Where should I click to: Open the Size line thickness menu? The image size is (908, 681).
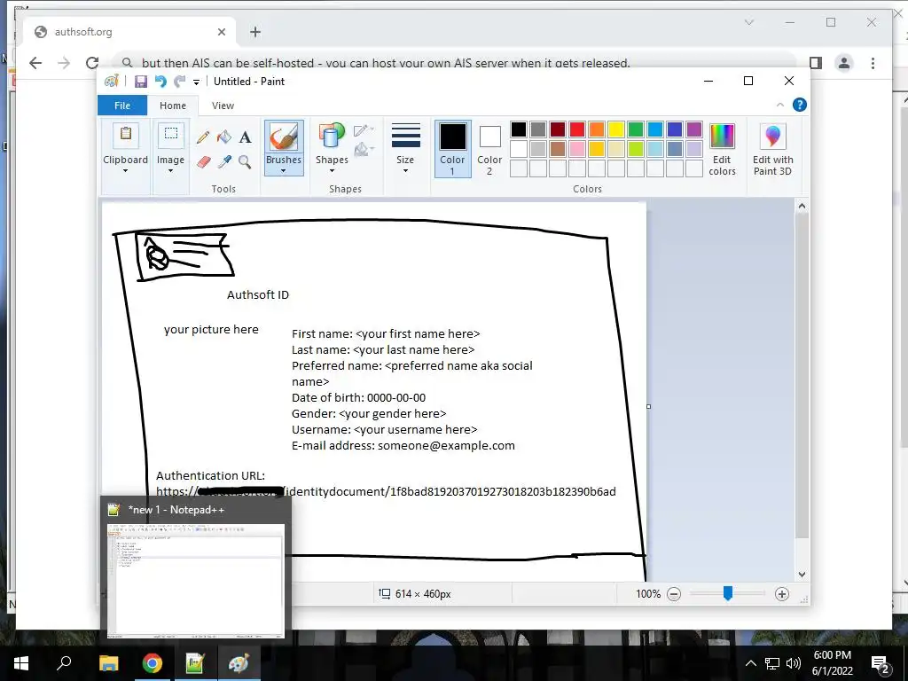click(405, 148)
